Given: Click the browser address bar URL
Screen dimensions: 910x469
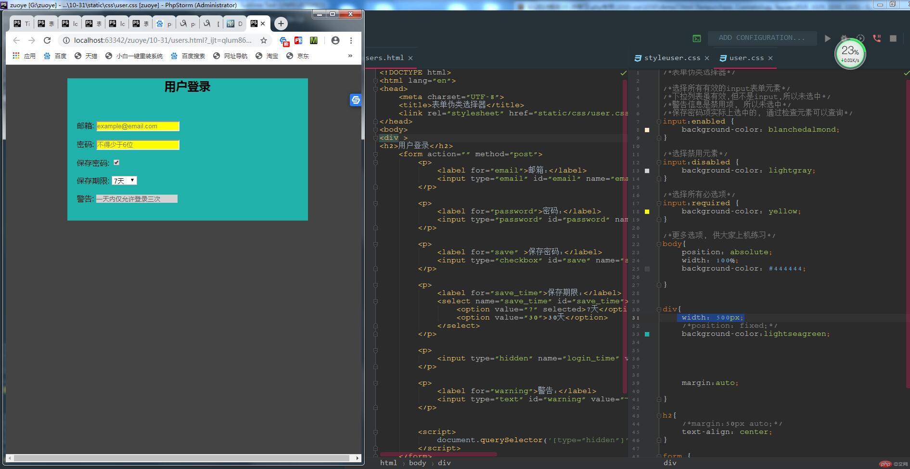Looking at the screenshot, I should [x=163, y=40].
